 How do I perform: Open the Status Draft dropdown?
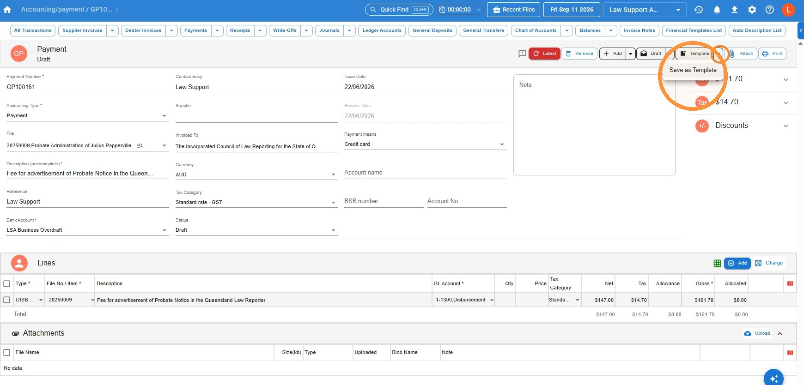pos(334,230)
